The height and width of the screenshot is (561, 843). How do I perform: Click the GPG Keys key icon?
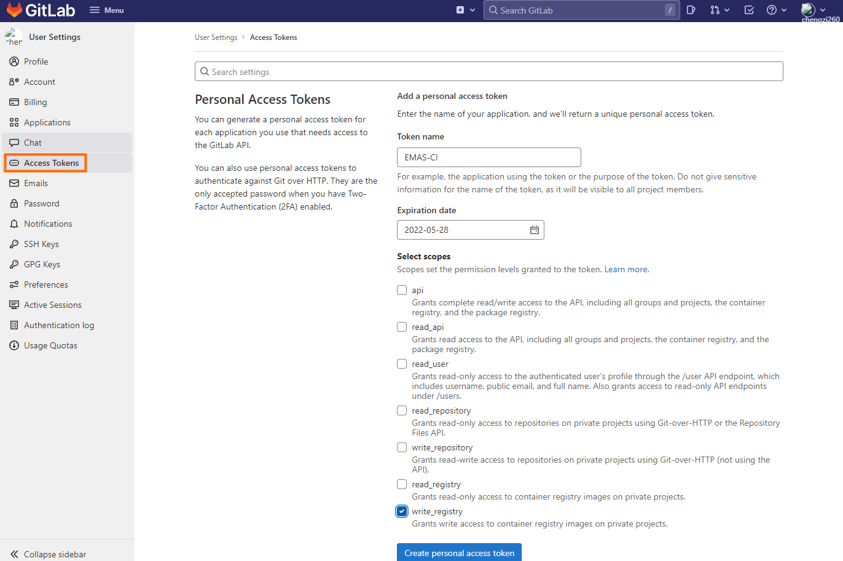[14, 264]
